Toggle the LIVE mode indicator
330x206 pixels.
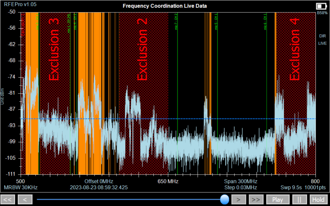[322, 43]
